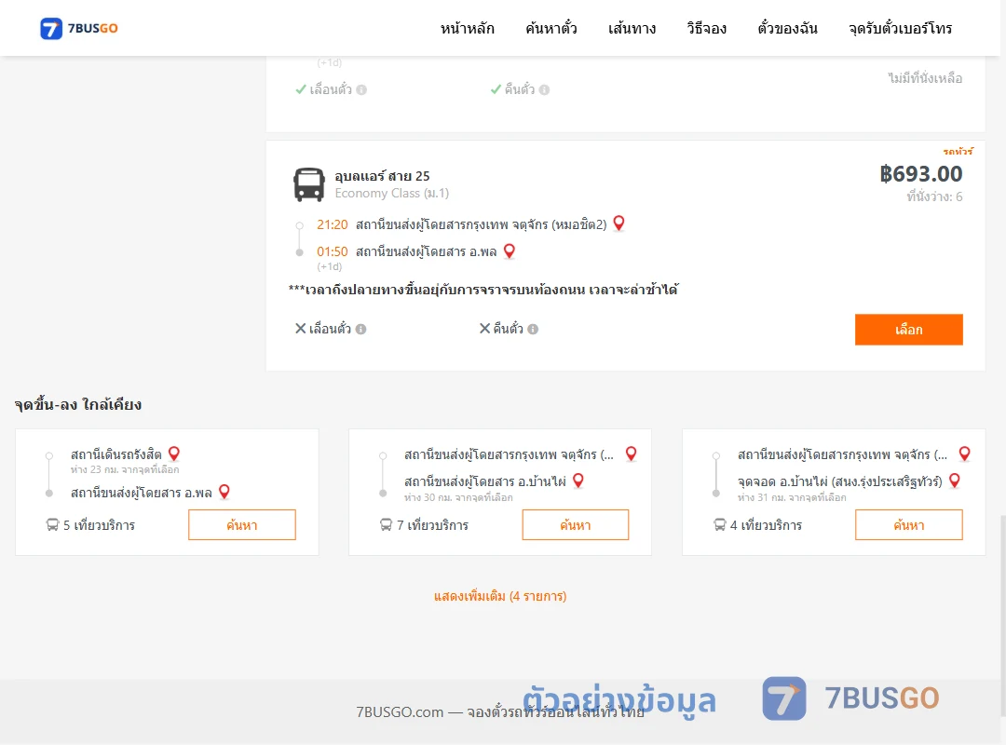1006x745 pixels.
Task: Click the 7BUSGO logo in header
Action: (x=79, y=28)
